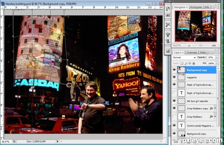Hide the magazine layer
This screenshot has width=224, height=145.
coord(174,77)
